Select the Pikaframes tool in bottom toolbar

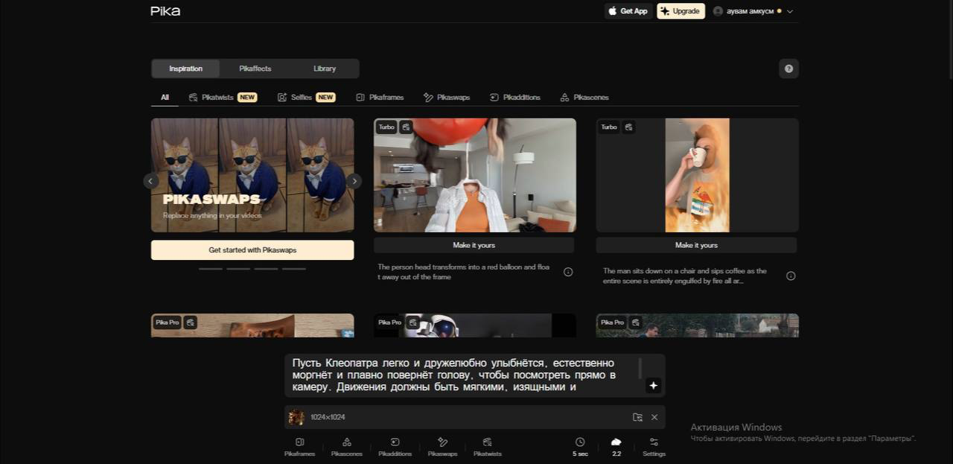click(299, 447)
